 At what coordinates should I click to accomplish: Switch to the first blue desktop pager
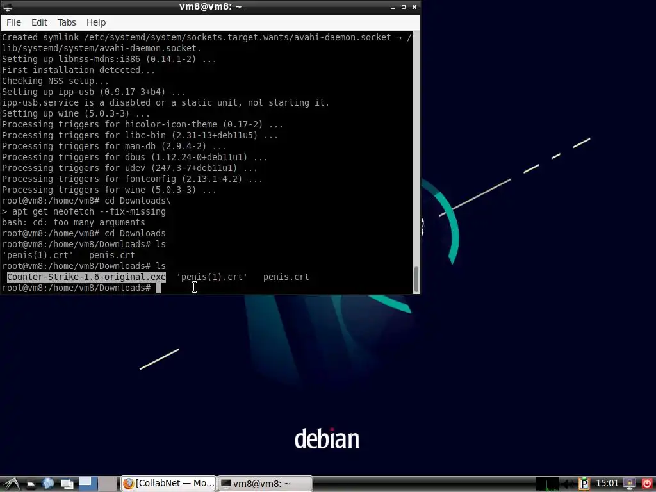[x=88, y=484]
